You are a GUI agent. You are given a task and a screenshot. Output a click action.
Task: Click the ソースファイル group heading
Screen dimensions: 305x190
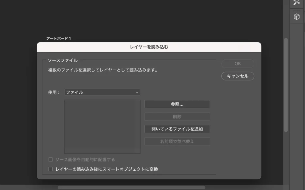pyautogui.click(x=63, y=60)
